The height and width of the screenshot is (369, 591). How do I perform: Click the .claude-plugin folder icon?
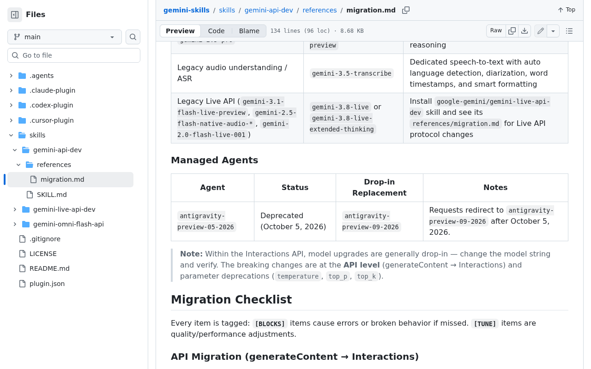(x=22, y=90)
